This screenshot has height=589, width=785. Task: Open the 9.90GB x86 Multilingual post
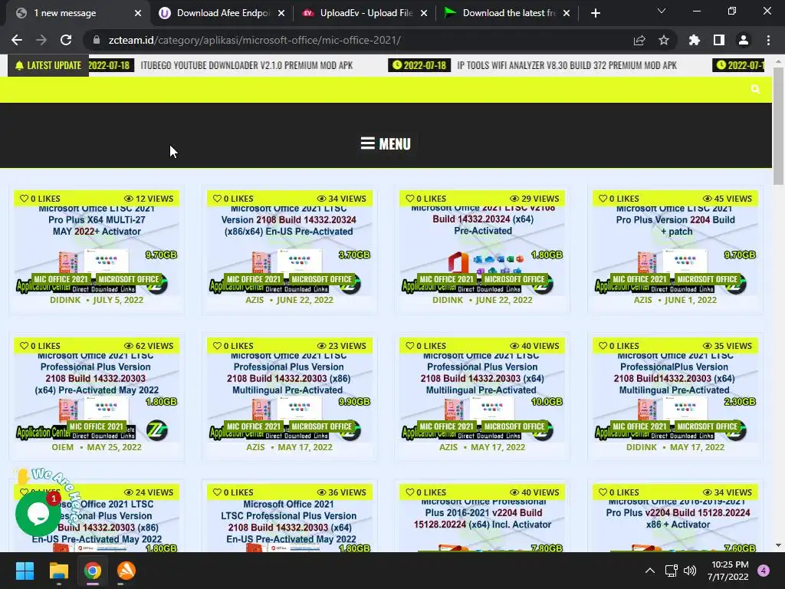click(x=289, y=373)
